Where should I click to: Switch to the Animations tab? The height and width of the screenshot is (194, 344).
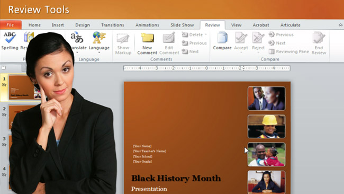(x=147, y=25)
